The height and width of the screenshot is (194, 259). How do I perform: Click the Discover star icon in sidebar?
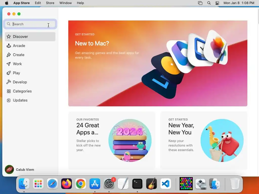(9, 36)
